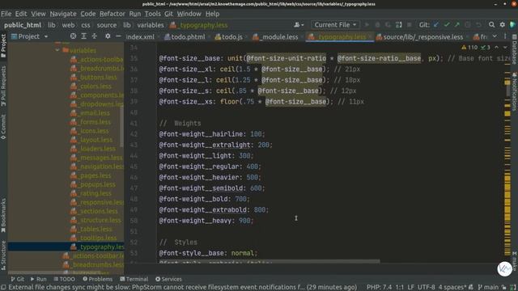Debug the current configuration
The width and height of the screenshot is (518, 291).
click(377, 25)
